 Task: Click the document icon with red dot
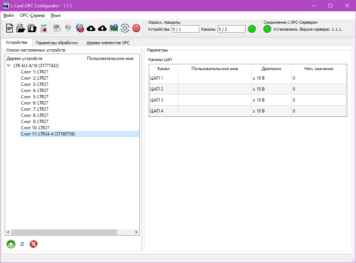[43, 28]
